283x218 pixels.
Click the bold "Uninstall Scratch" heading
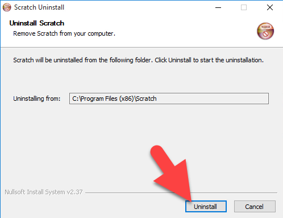pos(37,23)
